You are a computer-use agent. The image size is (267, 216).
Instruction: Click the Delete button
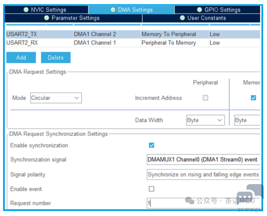(56, 58)
